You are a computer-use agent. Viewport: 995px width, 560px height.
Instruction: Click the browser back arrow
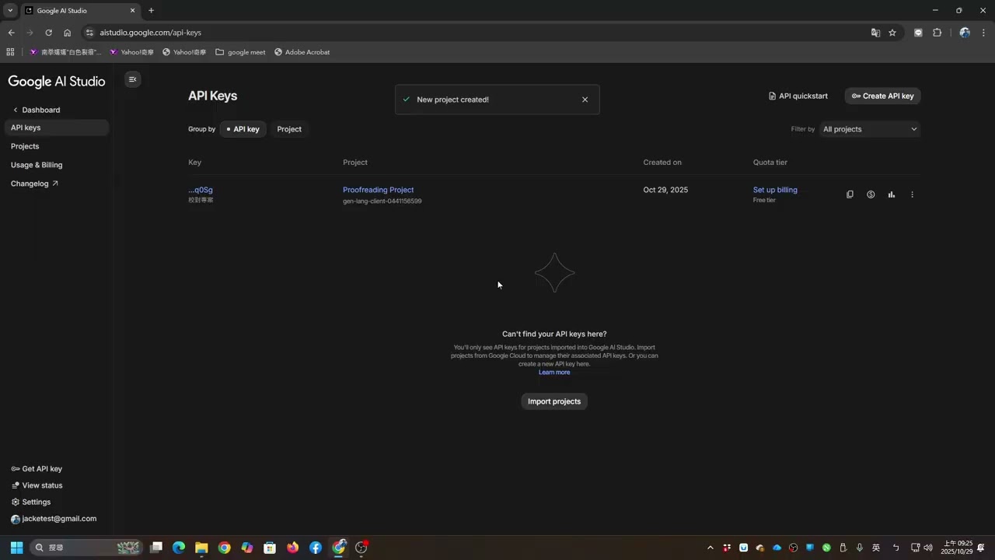(11, 33)
